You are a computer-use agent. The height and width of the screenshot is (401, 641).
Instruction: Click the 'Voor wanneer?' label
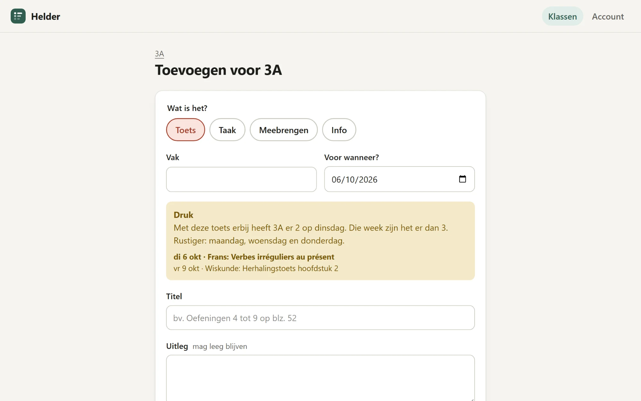pyautogui.click(x=352, y=158)
